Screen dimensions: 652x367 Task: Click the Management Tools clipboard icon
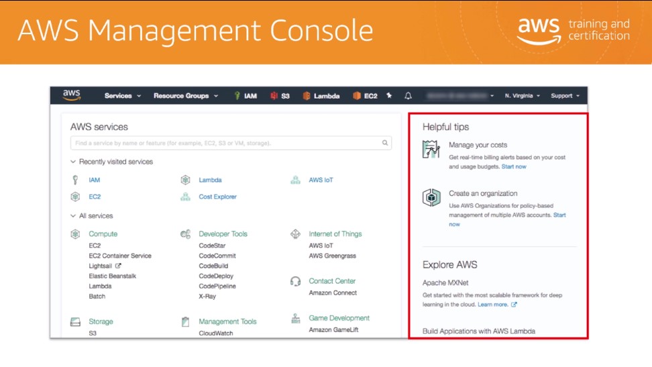point(185,321)
